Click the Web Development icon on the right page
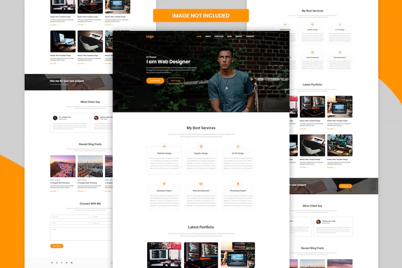Screen dimensions: 402x268 tap(312, 52)
